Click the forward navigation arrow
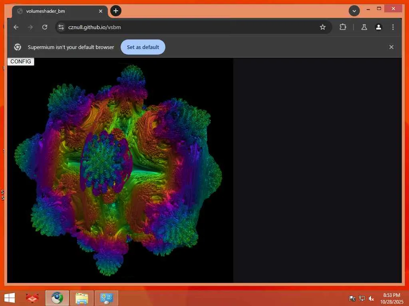 pyautogui.click(x=30, y=27)
